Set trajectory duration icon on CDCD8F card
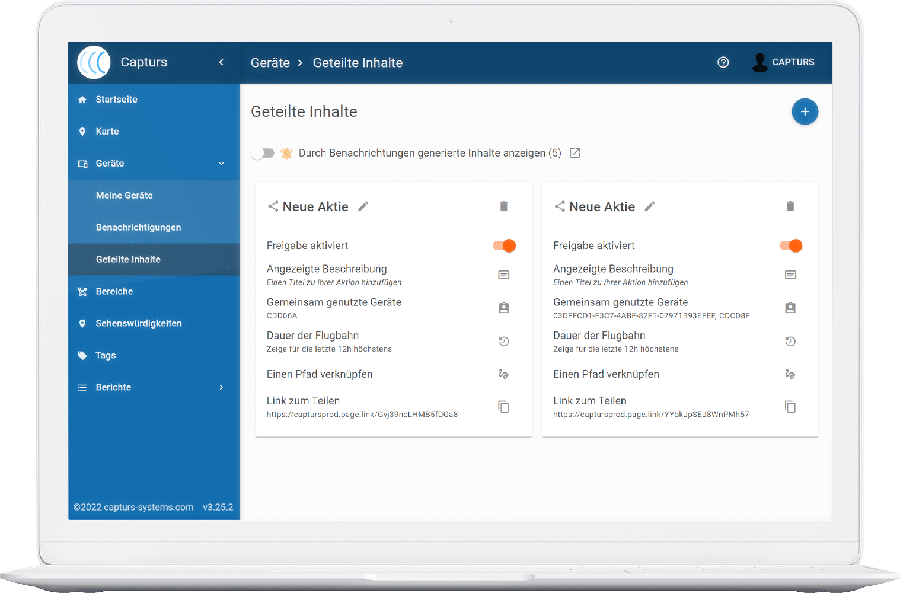The image size is (900, 593). point(790,342)
